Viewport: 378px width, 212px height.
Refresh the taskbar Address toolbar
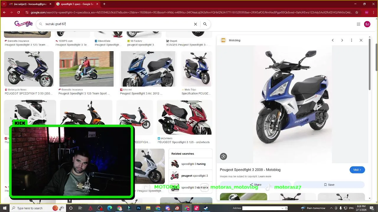286,208
